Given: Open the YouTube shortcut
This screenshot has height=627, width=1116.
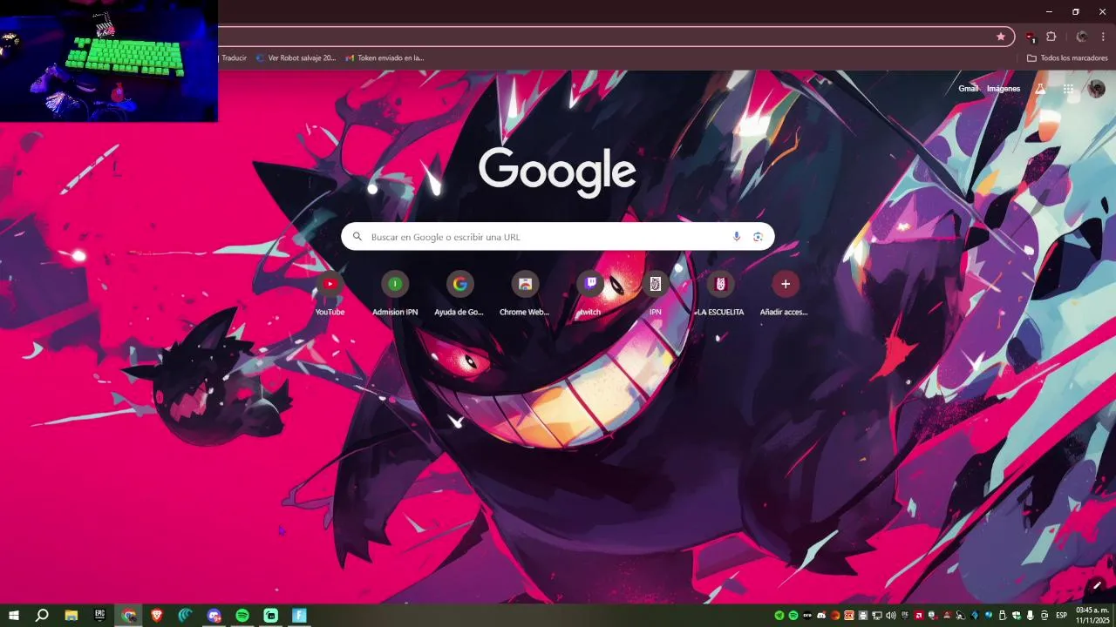Looking at the screenshot, I should click(330, 293).
